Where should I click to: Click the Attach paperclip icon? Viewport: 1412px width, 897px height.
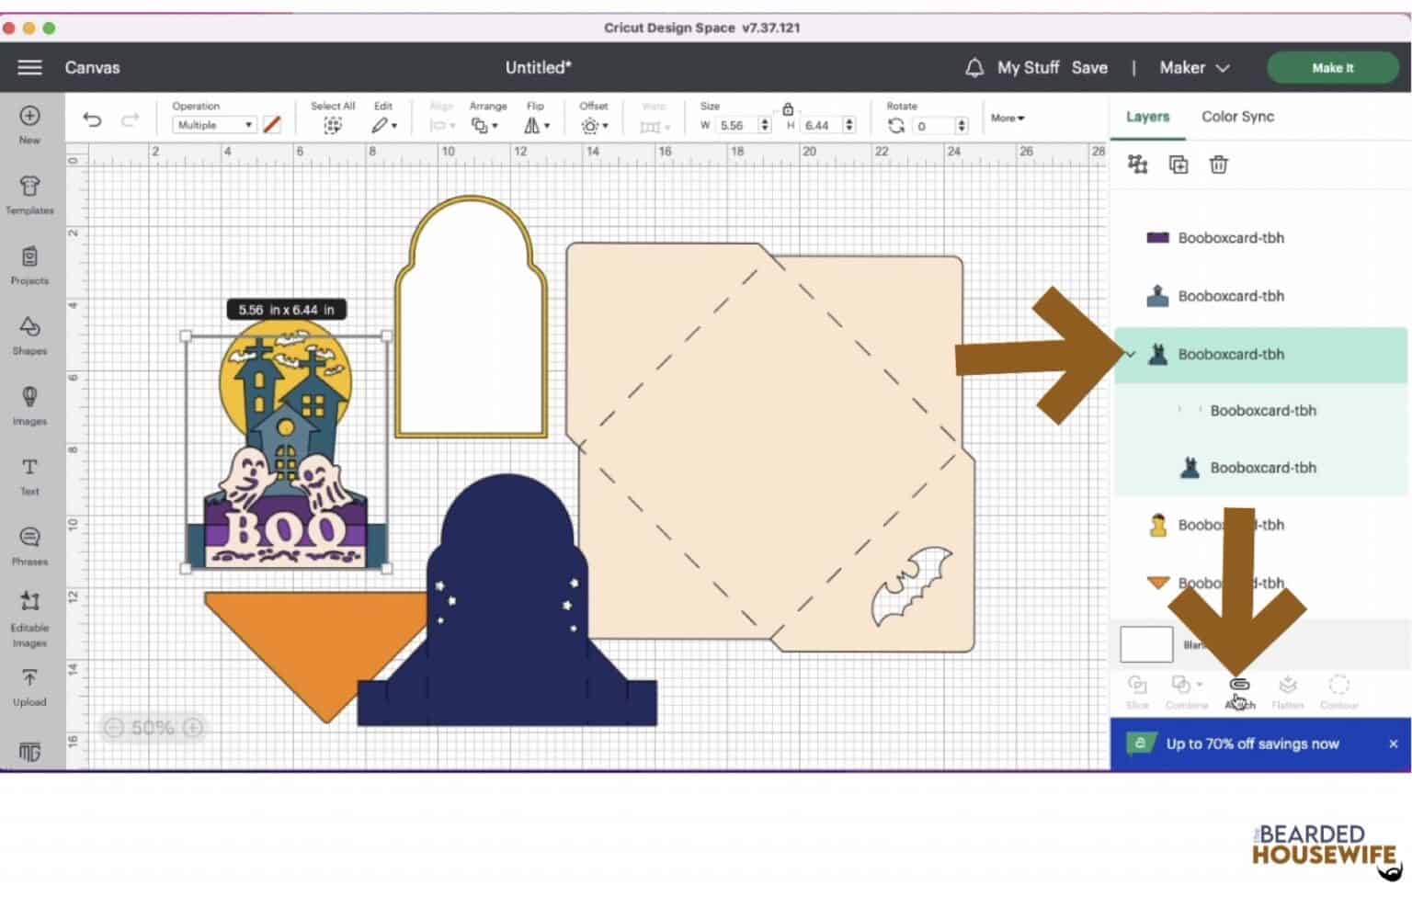(1239, 686)
